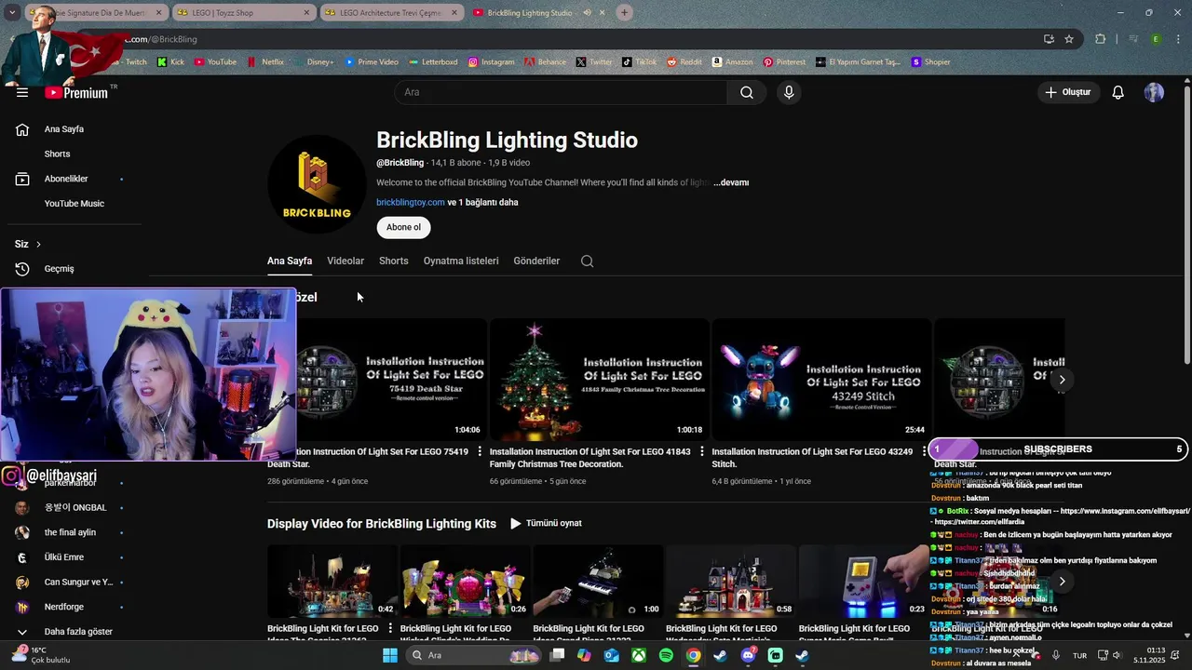Open Geçmiş history icon in sidebar
Screen dimensions: 1192x670
[22, 269]
